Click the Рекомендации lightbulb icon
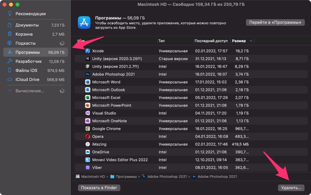Viewport: 311px width, 195px height. pyautogui.click(x=10, y=13)
